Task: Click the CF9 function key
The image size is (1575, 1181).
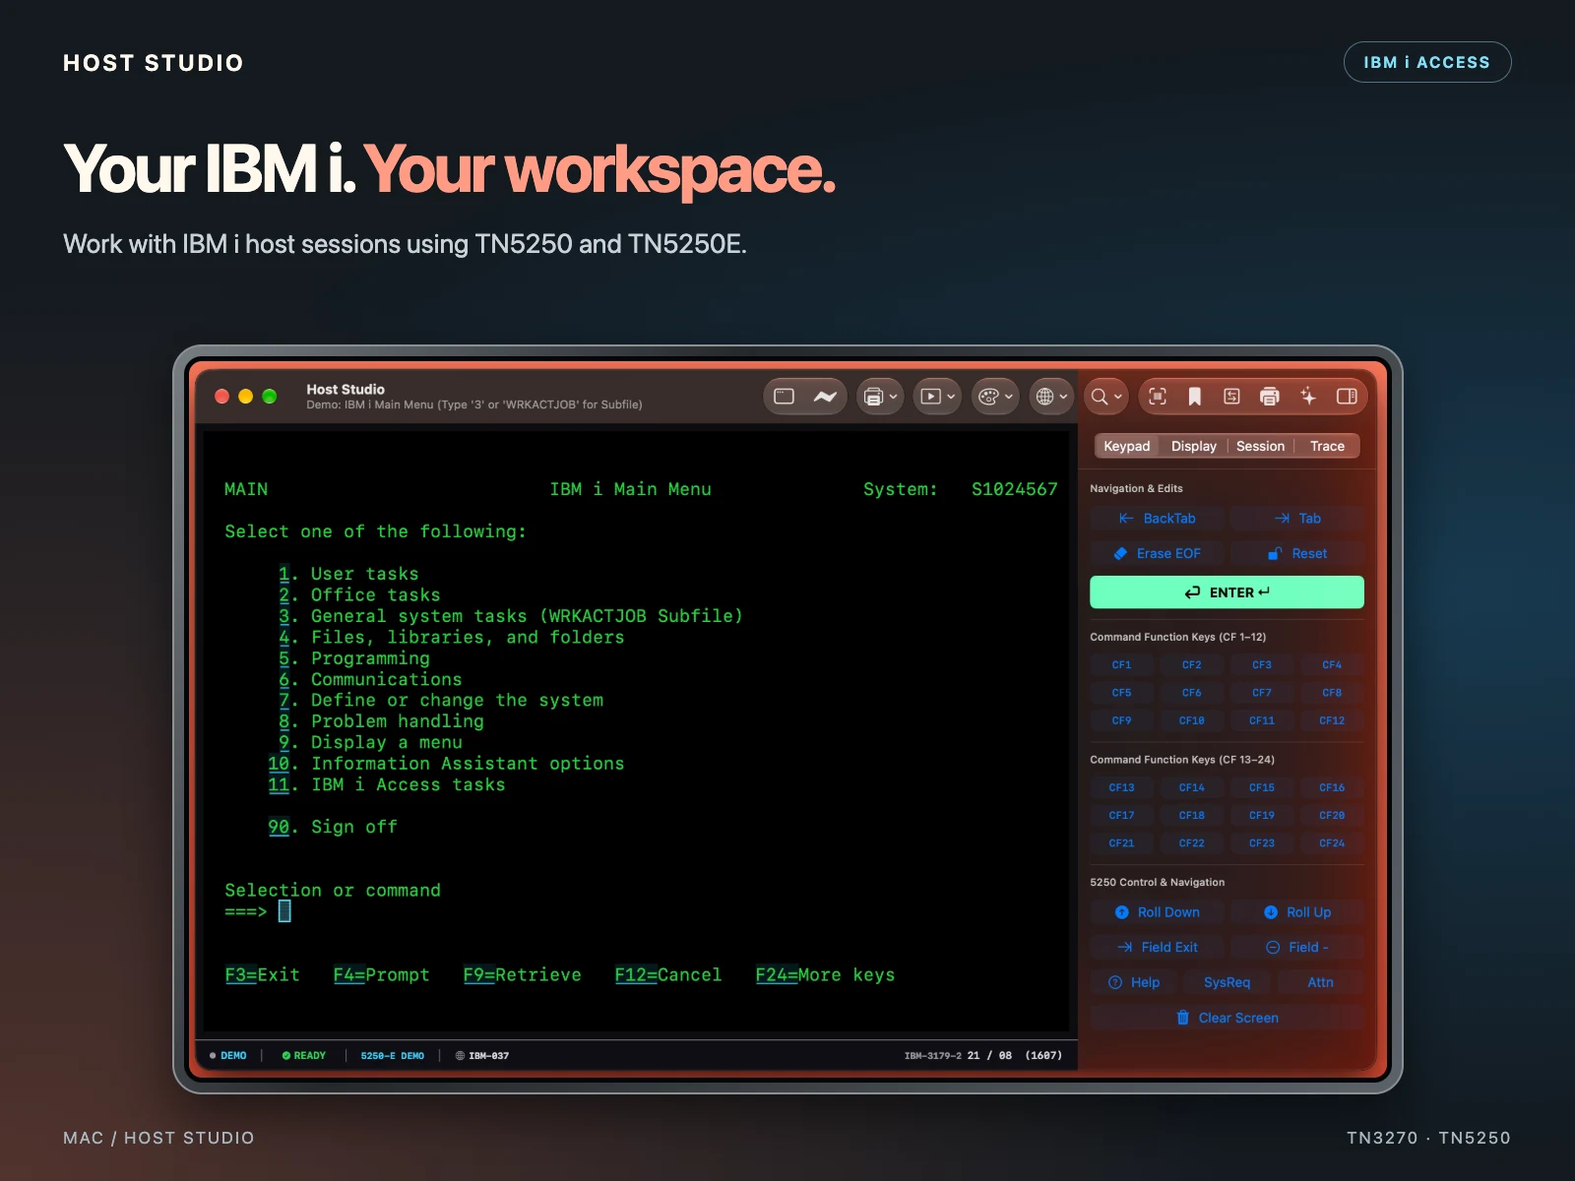Action: [x=1121, y=720]
